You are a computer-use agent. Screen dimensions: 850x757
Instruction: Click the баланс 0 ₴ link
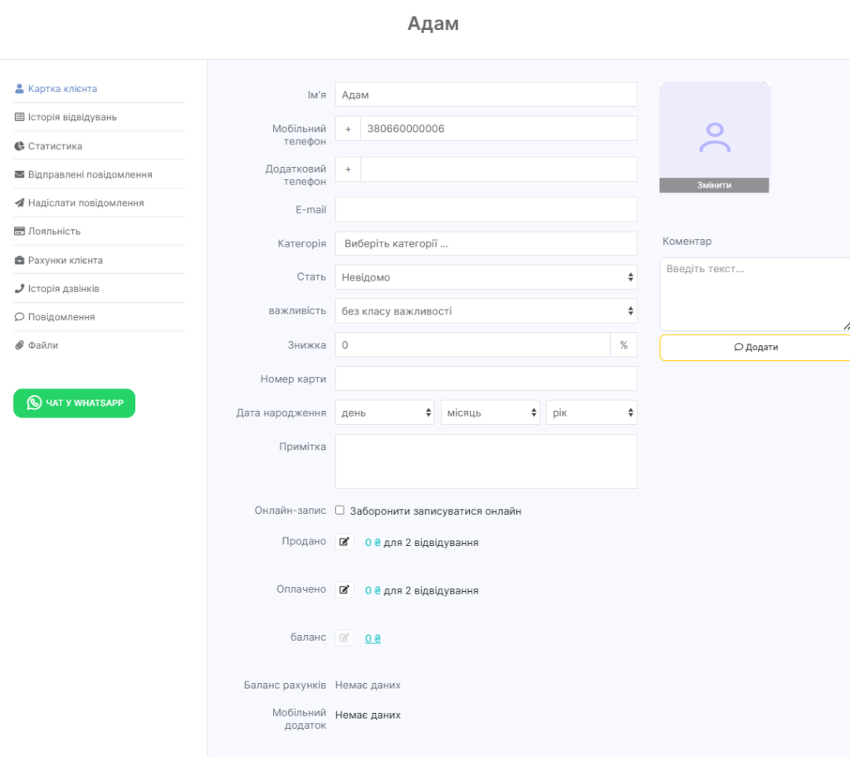(373, 638)
